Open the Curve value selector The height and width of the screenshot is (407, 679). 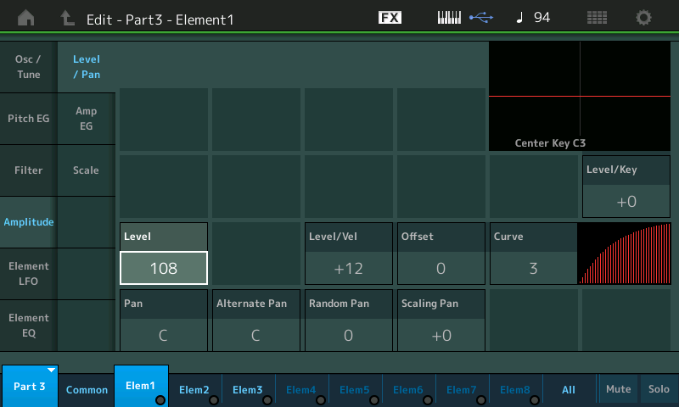[533, 269]
